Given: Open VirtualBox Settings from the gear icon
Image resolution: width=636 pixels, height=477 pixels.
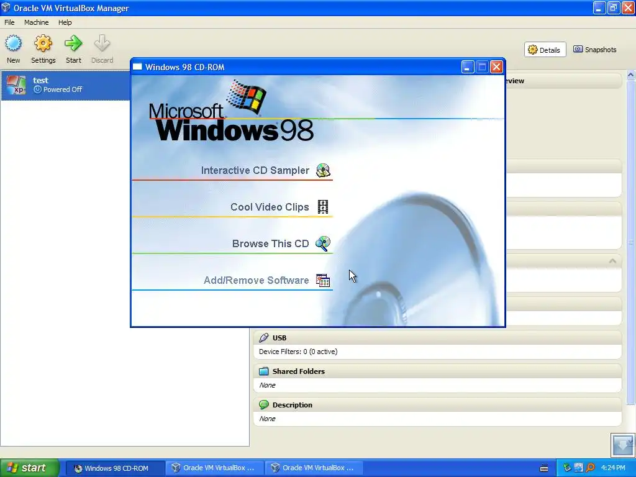Looking at the screenshot, I should tap(43, 43).
